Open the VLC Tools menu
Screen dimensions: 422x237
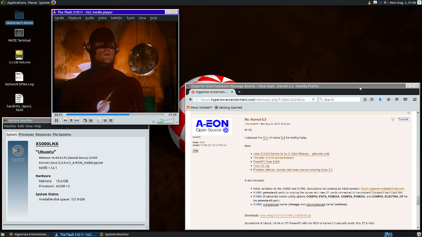[131, 18]
